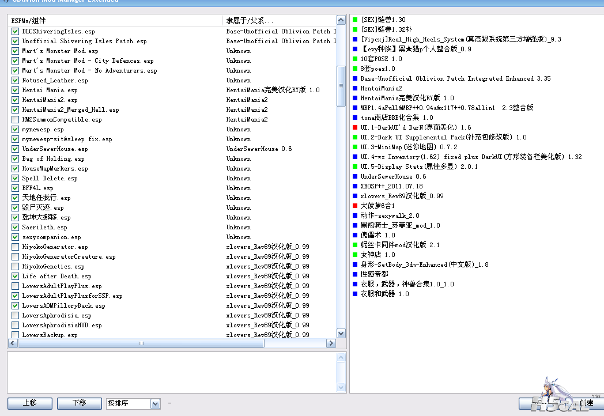Viewport: 604px width, 416px height.
Task: Uncheck Bag of Holding.esp
Action: point(16,158)
